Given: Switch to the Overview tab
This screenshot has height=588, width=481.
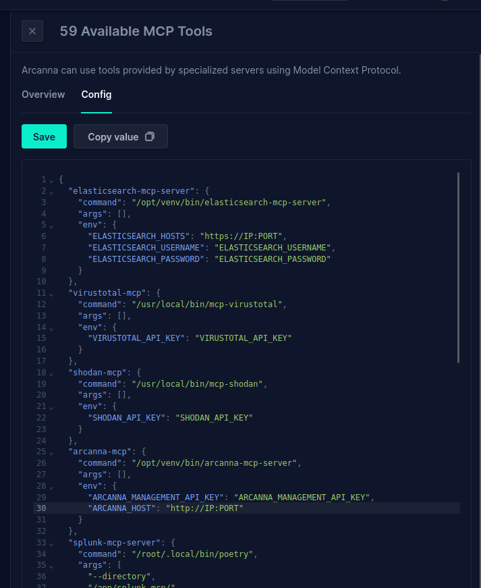Looking at the screenshot, I should 43,95.
